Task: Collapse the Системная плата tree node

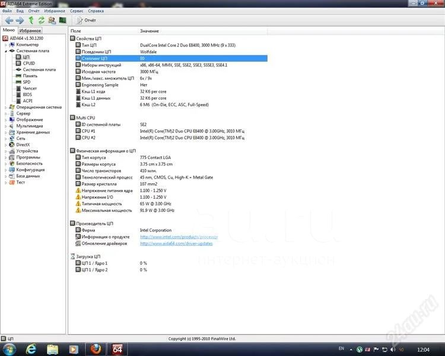Action: point(5,51)
